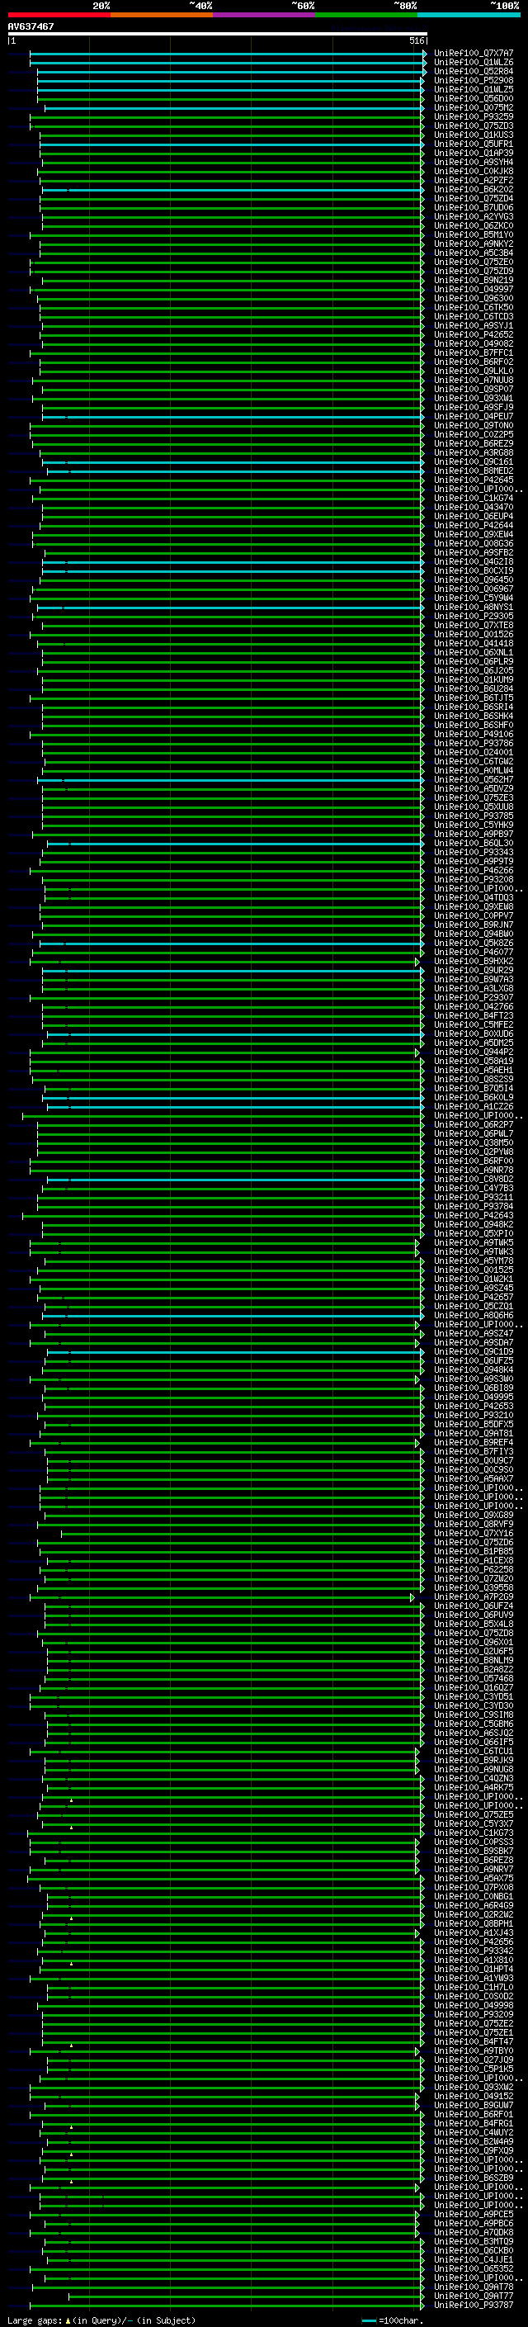528x2327 pixels.
Task: Select the UniRef100_P93211 hit label
Action: click(x=474, y=1197)
